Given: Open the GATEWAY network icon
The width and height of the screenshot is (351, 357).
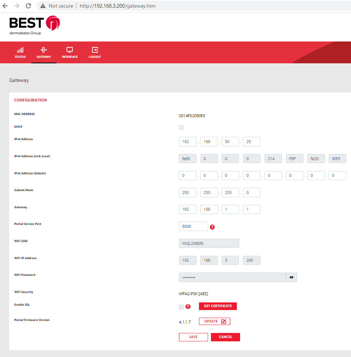Looking at the screenshot, I should coord(44,50).
